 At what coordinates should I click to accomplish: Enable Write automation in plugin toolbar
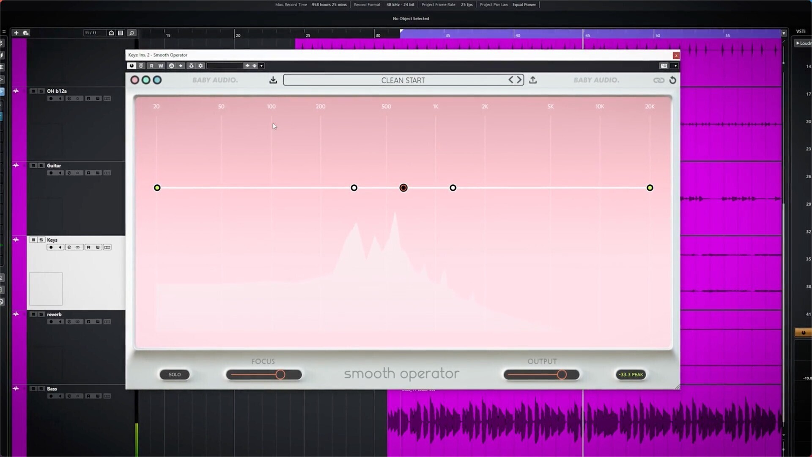(x=161, y=66)
